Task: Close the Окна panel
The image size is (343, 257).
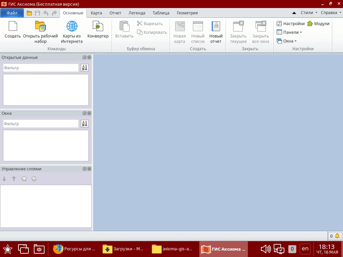Action: click(x=89, y=113)
